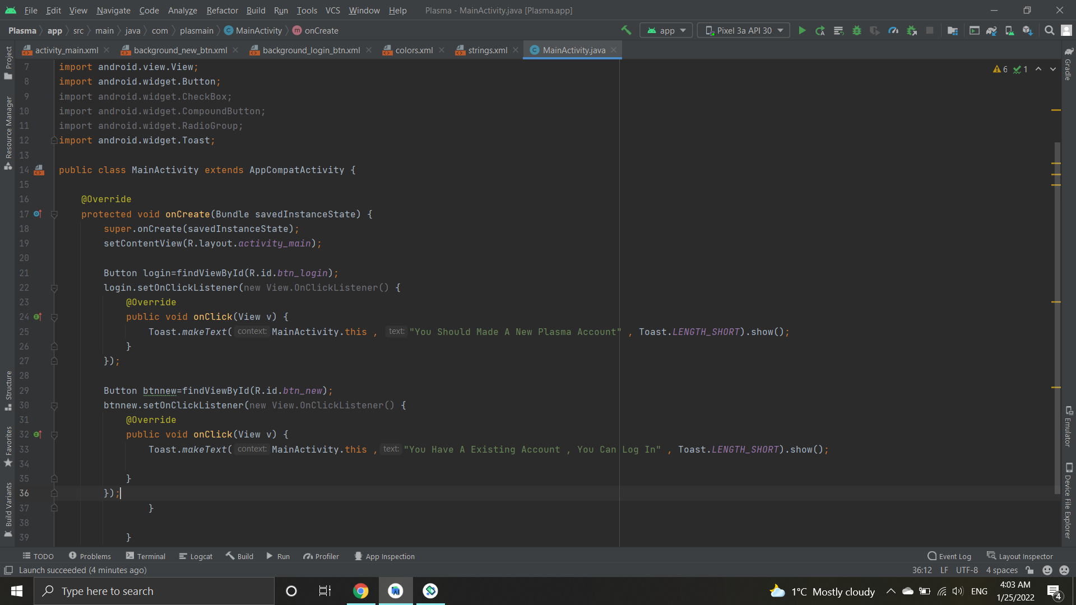Open the AVD Manager device icon

click(x=1009, y=30)
